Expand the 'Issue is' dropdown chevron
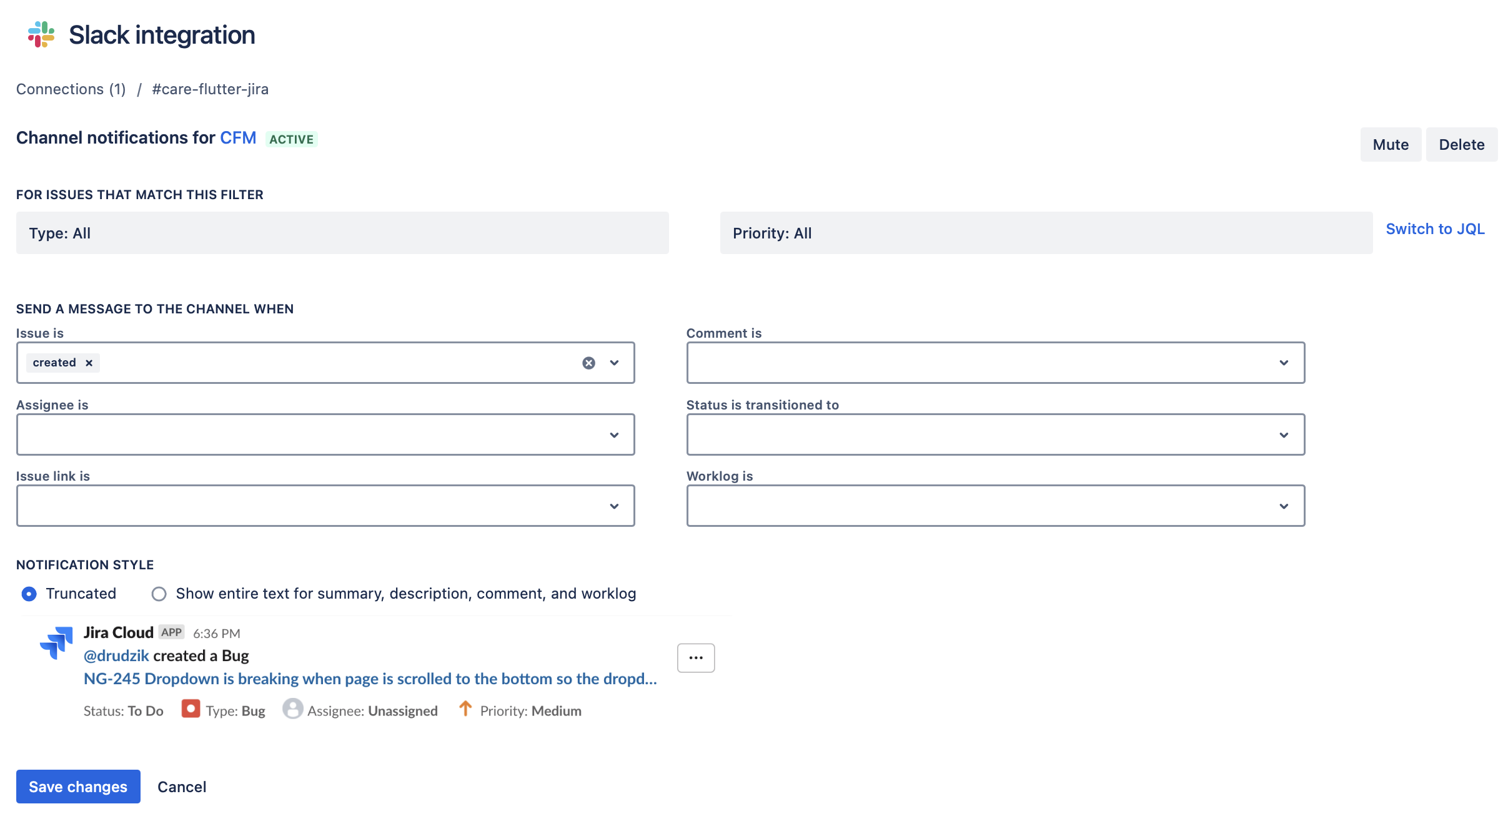Screen dimensions: 1508x824 614,363
